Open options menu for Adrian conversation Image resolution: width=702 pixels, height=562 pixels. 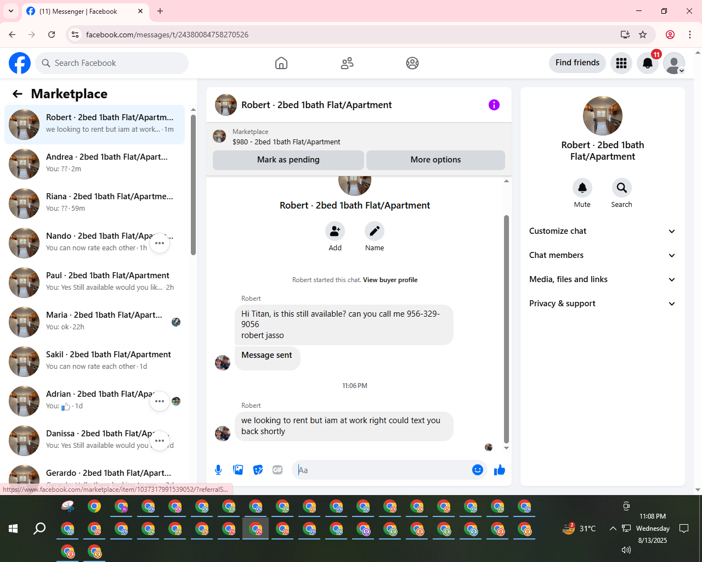point(160,401)
